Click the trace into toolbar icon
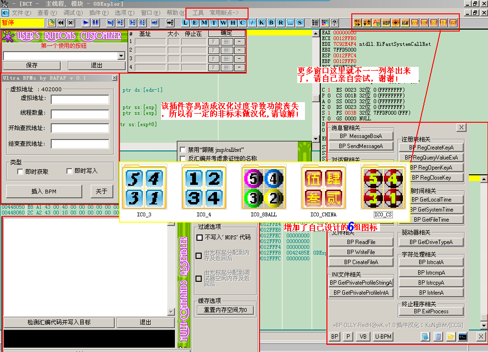488x352 pixels. [132, 23]
